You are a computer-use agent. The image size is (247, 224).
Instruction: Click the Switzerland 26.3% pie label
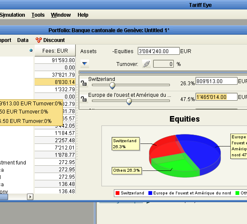click(x=125, y=143)
